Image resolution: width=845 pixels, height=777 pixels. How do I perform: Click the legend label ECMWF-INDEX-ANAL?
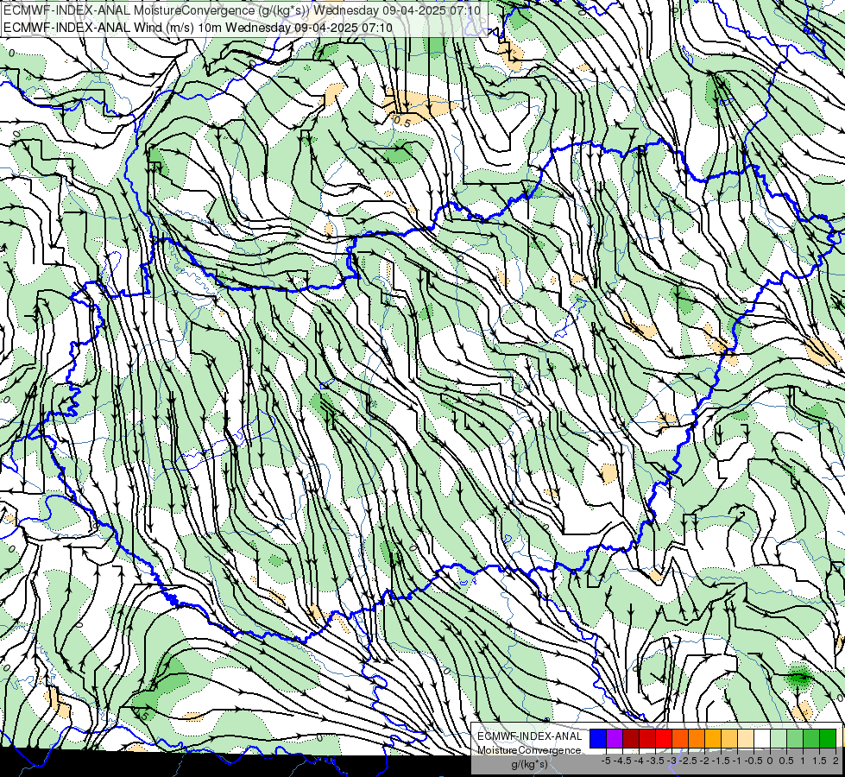530,736
